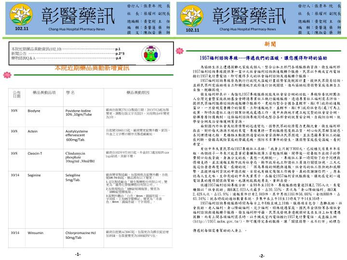347x260 pixels.
Task: Click the cartoon mascot in the contents box
Action: 151,54
